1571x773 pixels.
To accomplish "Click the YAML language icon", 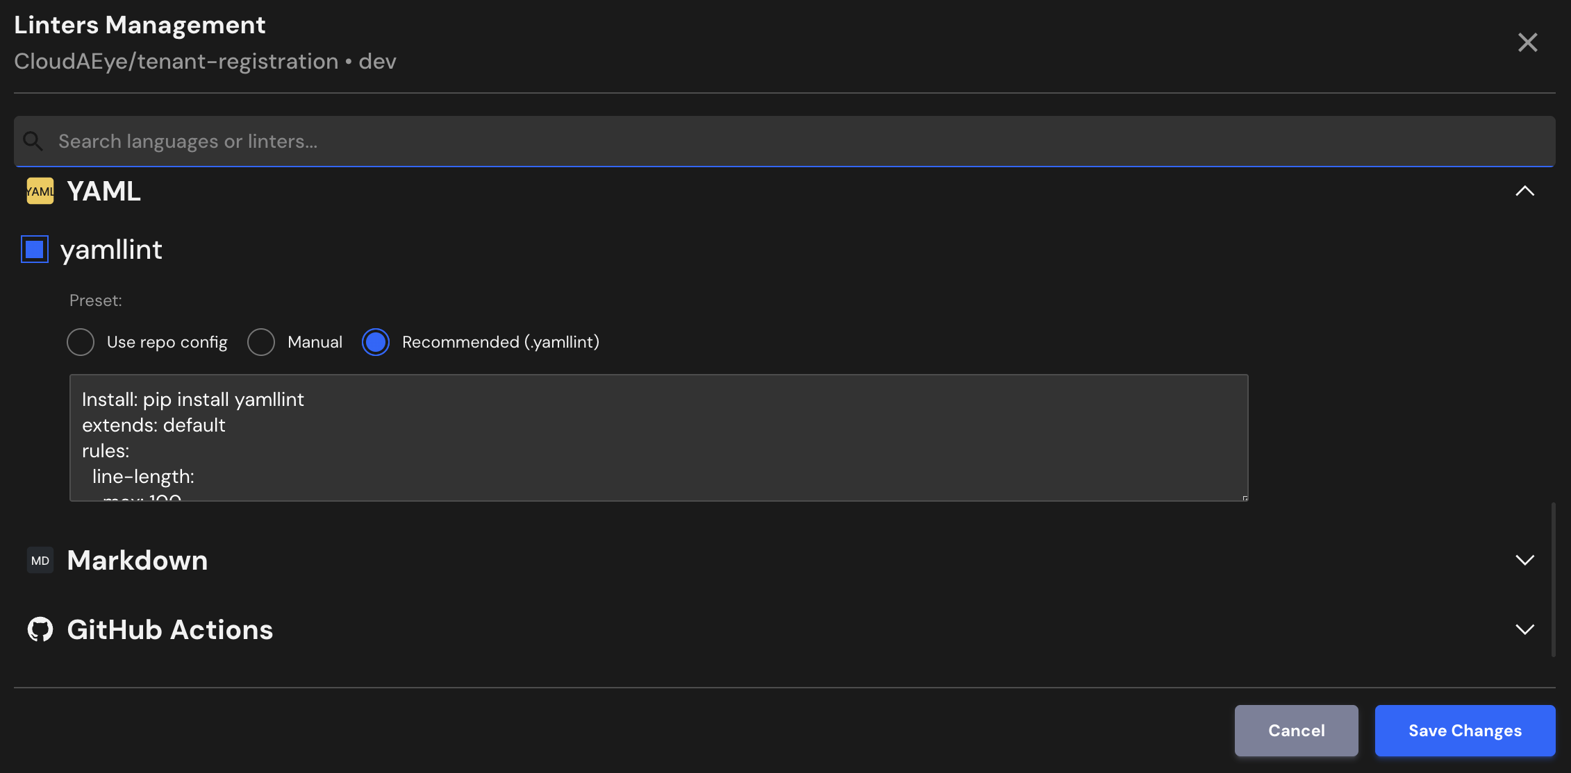I will (40, 192).
